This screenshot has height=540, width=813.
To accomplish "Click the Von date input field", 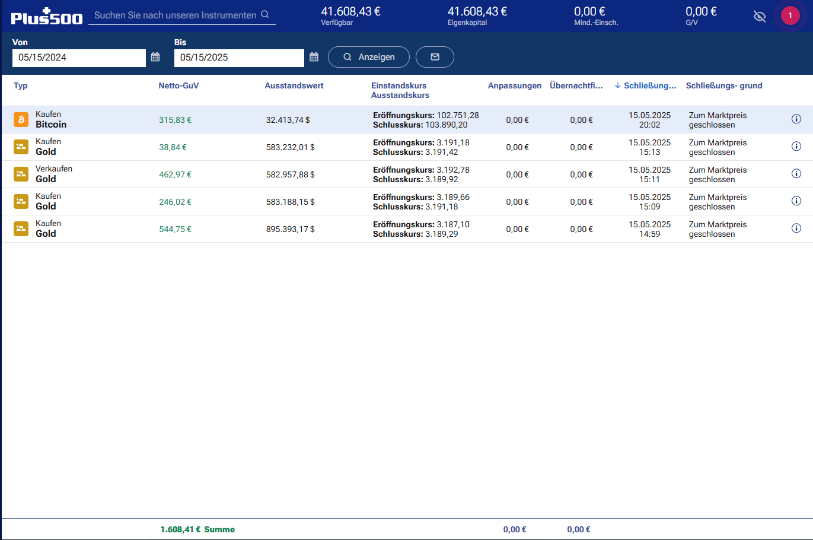I will tap(79, 58).
